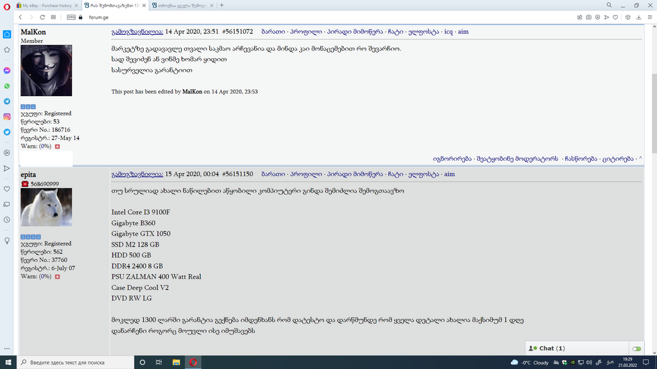The image size is (657, 369).
Task: Open sidebar setup three-dots menu
Action: point(7,348)
